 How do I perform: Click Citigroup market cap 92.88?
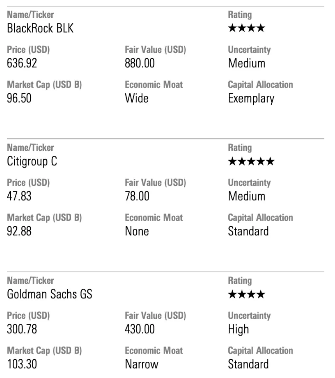19,231
